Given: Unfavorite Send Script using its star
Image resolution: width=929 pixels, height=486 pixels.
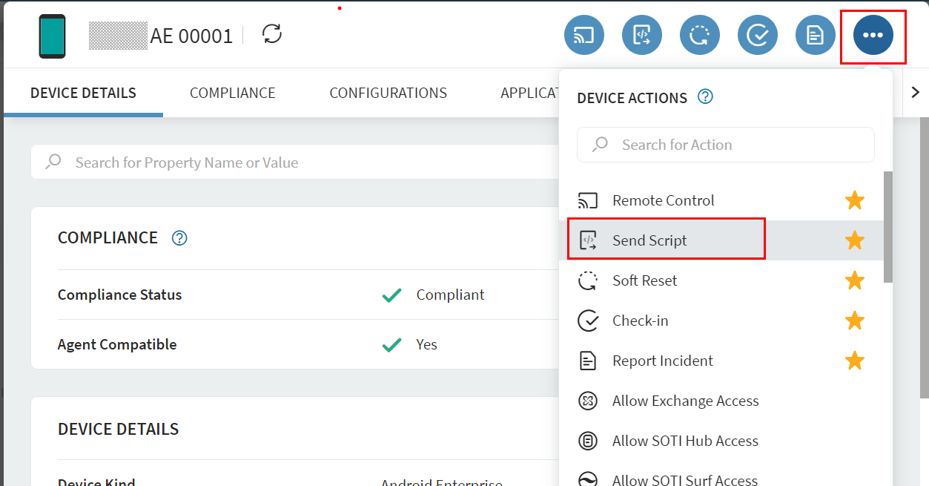Looking at the screenshot, I should (854, 240).
